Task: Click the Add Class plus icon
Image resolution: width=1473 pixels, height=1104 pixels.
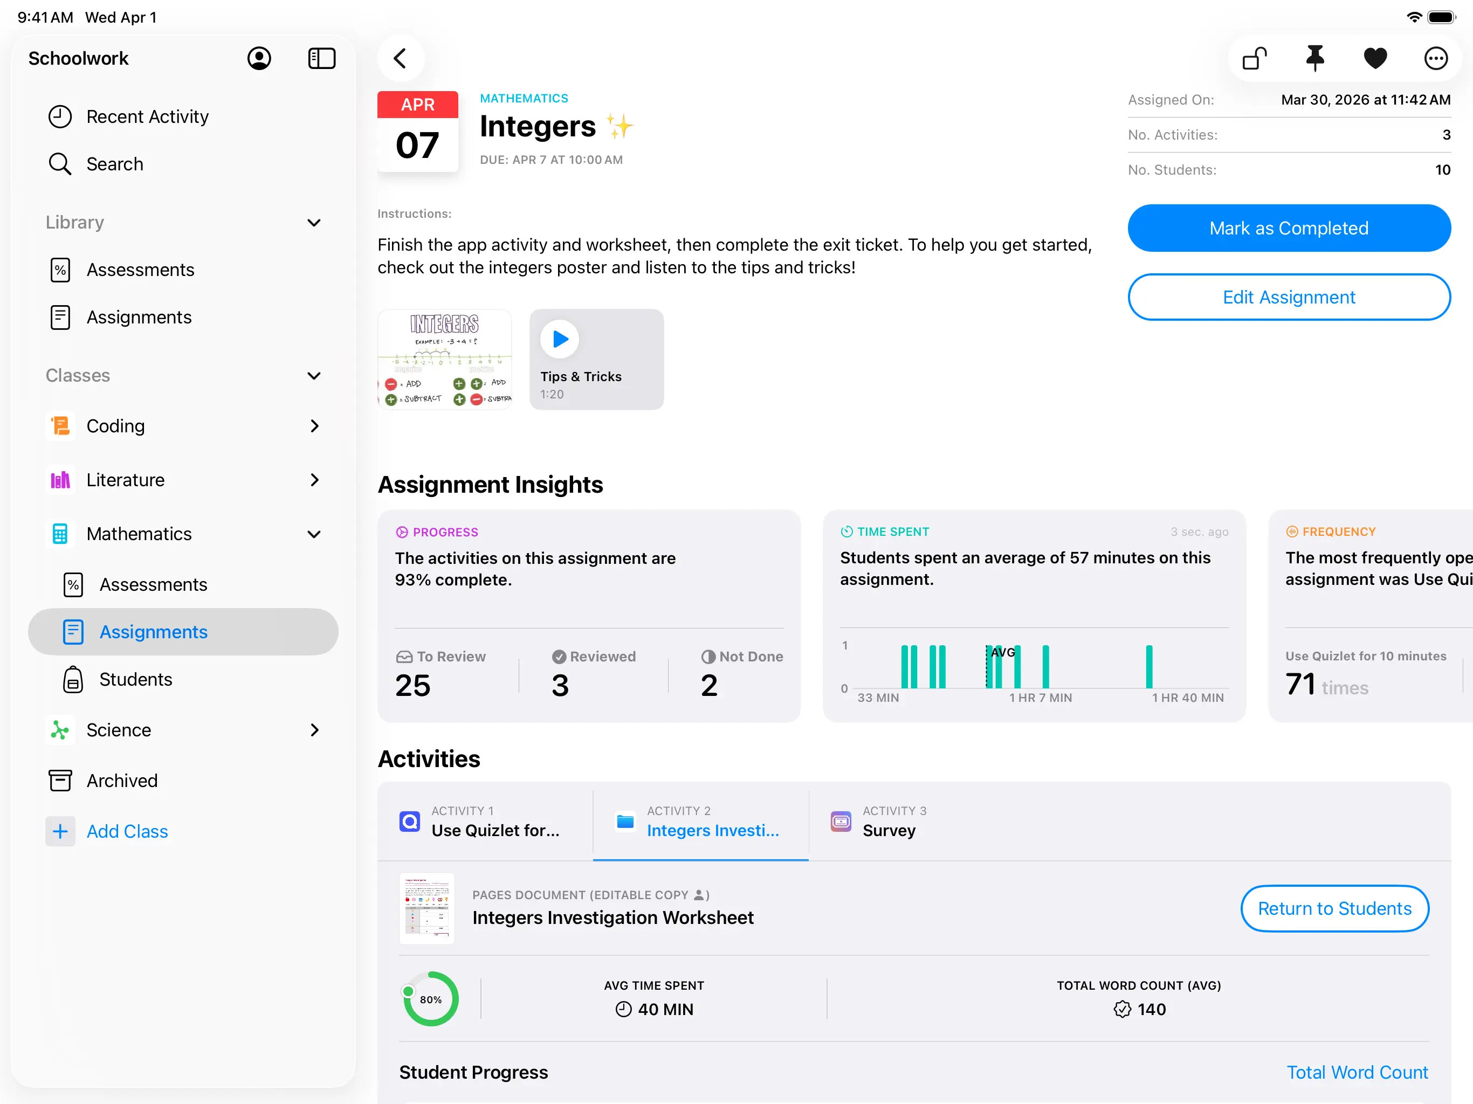Action: (x=60, y=831)
